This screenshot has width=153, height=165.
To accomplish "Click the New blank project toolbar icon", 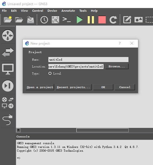I will click(x=8, y=19).
